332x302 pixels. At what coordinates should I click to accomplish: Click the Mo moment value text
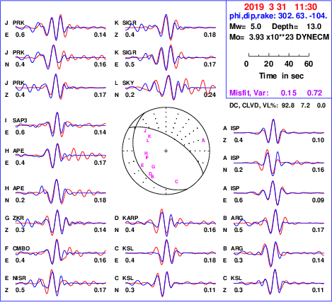(x=279, y=37)
